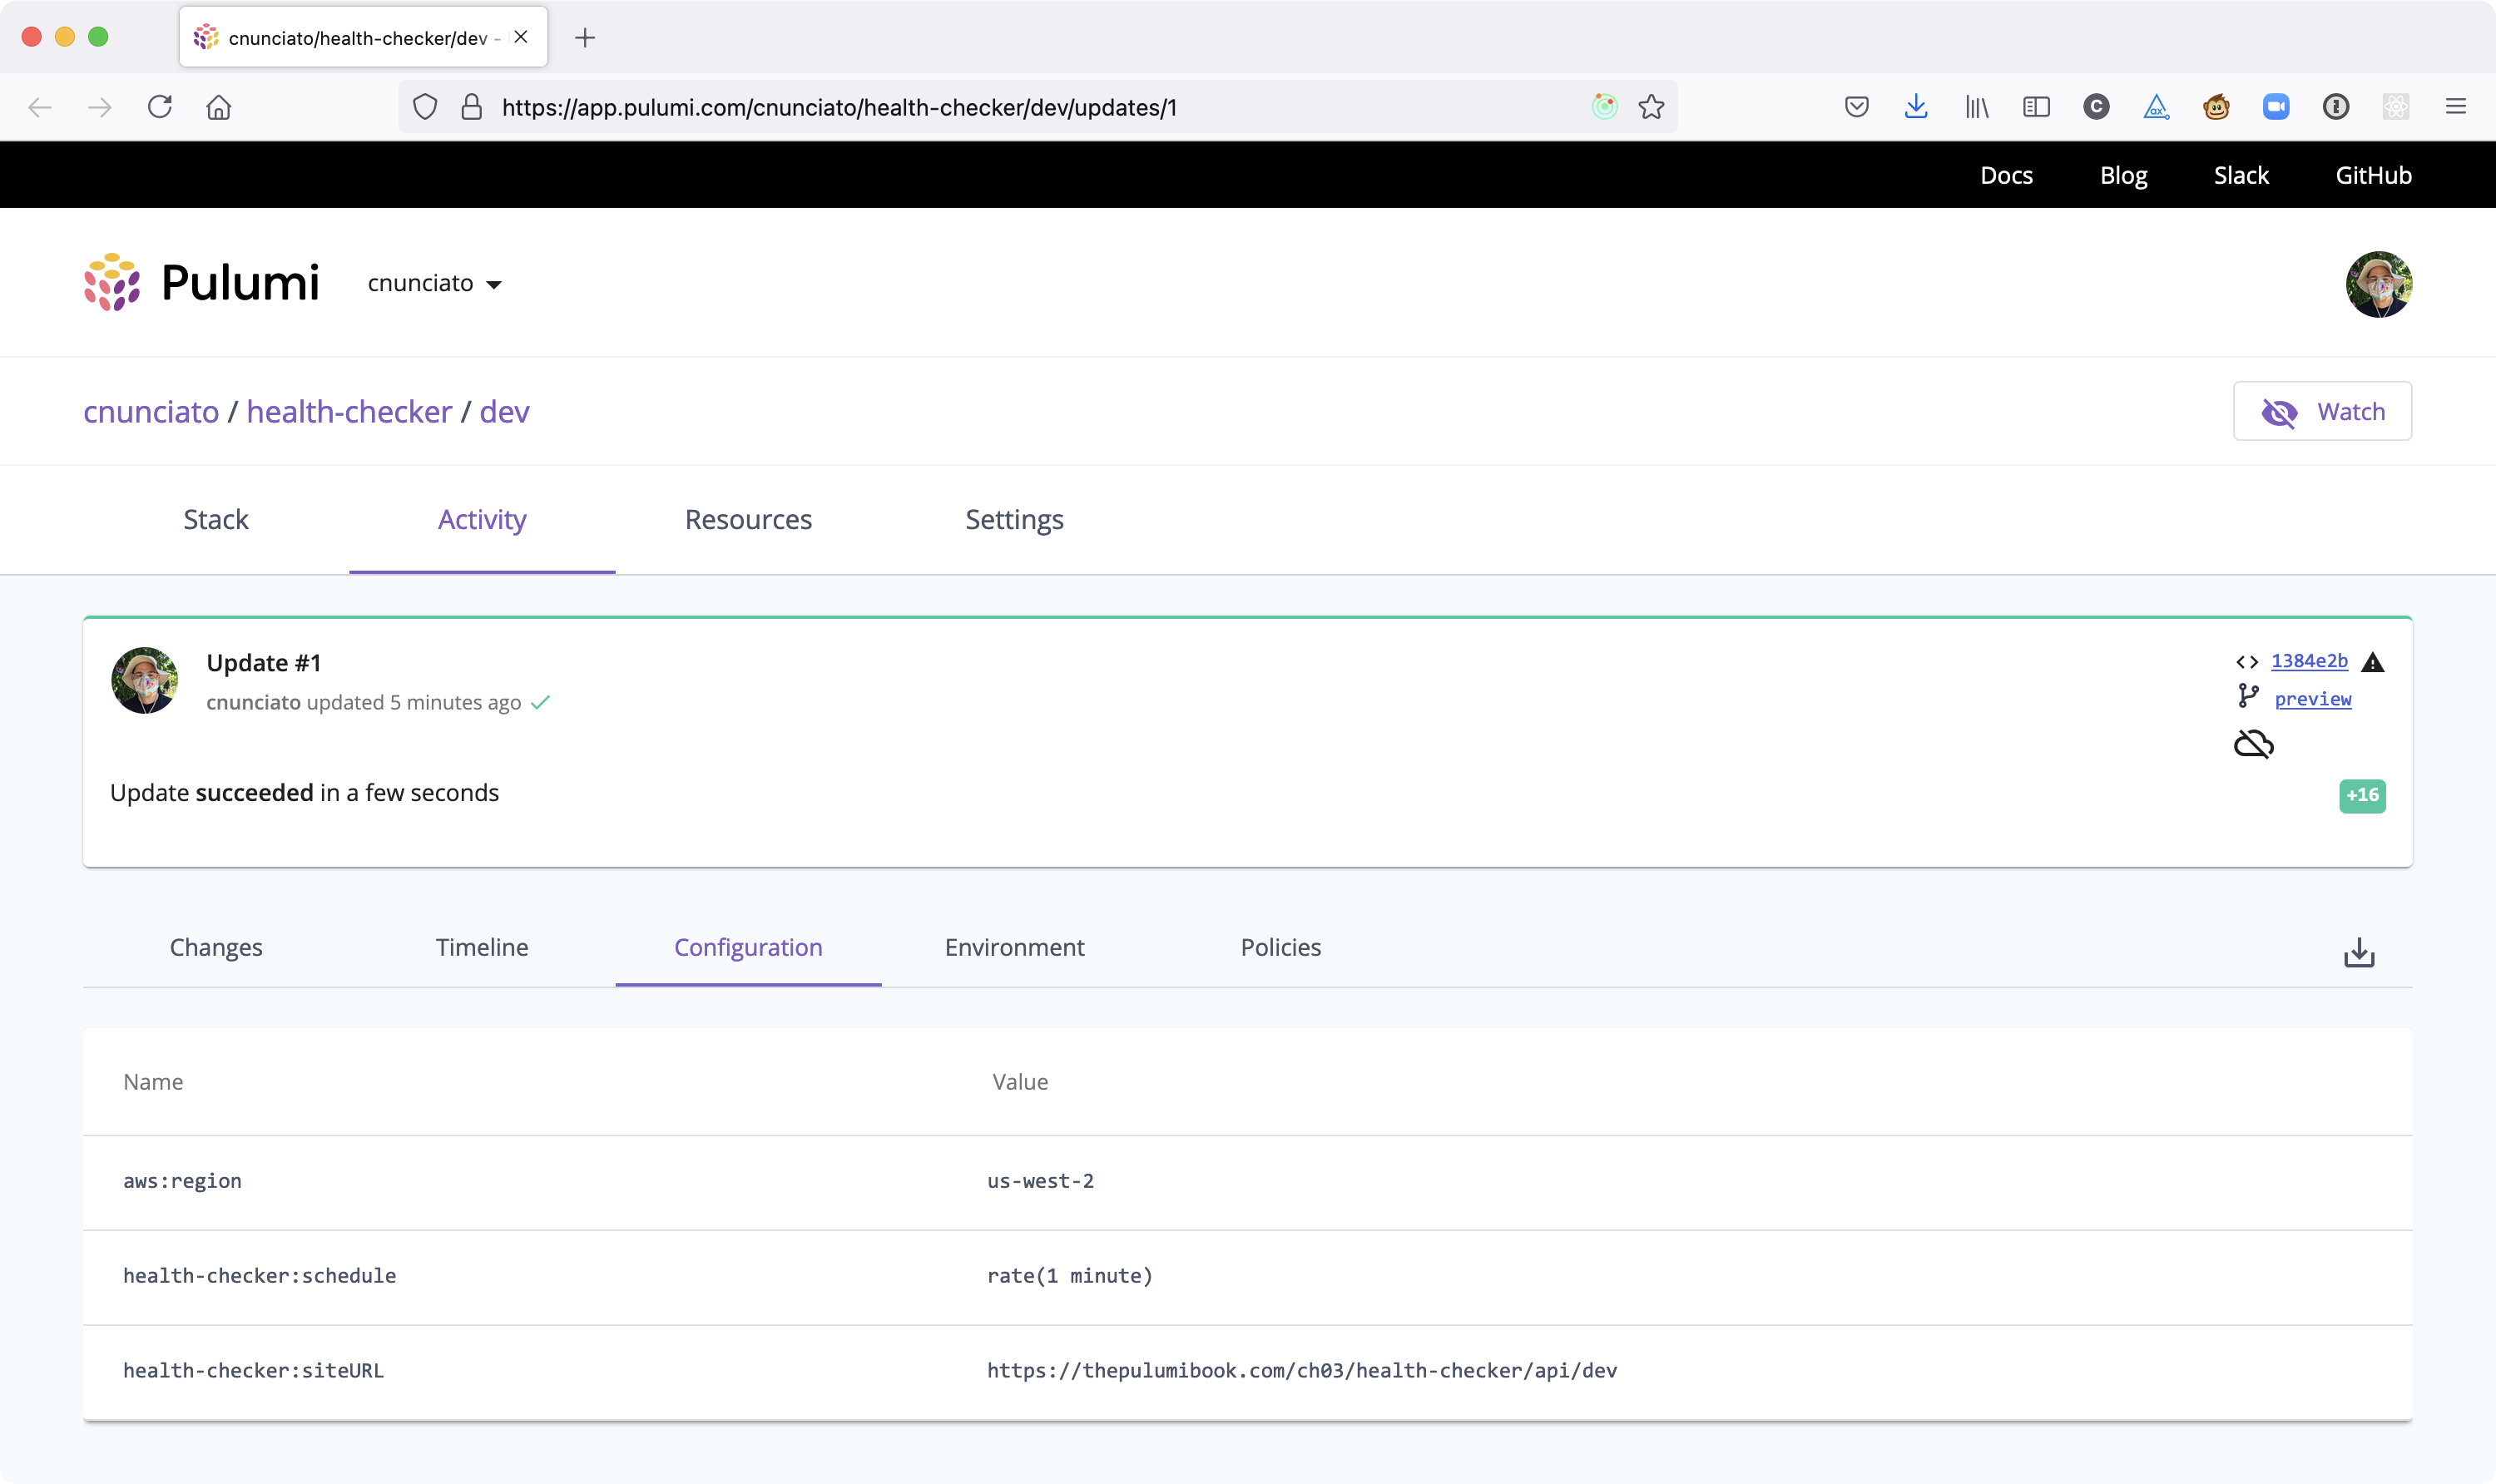Screen dimensions: 2496x1484
Task: Bookmark this page with the star
Action: (x=1651, y=107)
